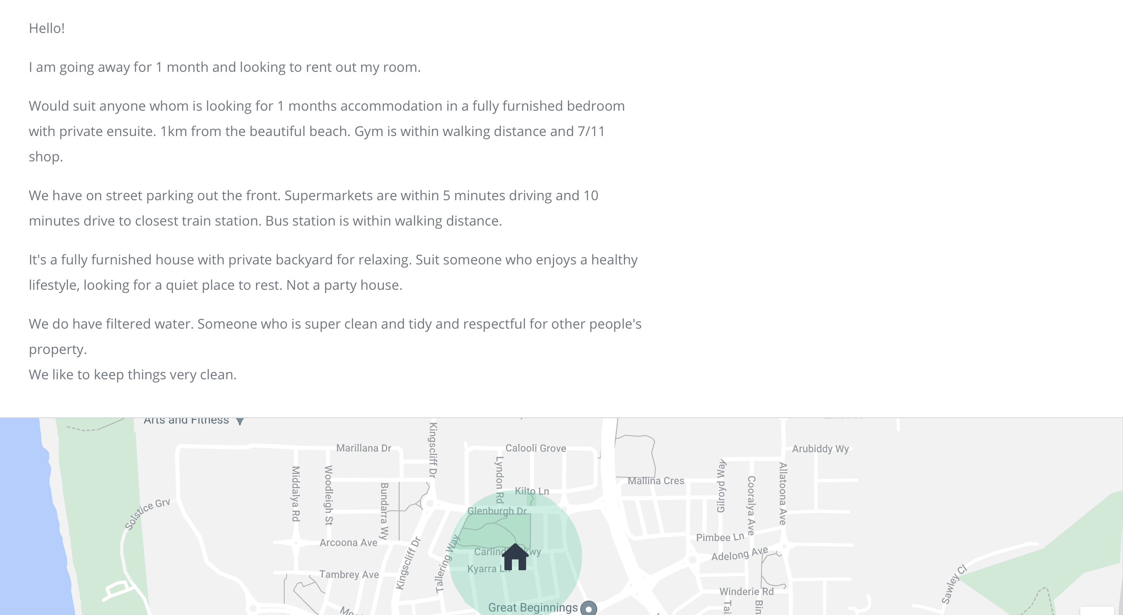The width and height of the screenshot is (1123, 615).
Task: Open the Great Beginnings place label
Action: [533, 607]
